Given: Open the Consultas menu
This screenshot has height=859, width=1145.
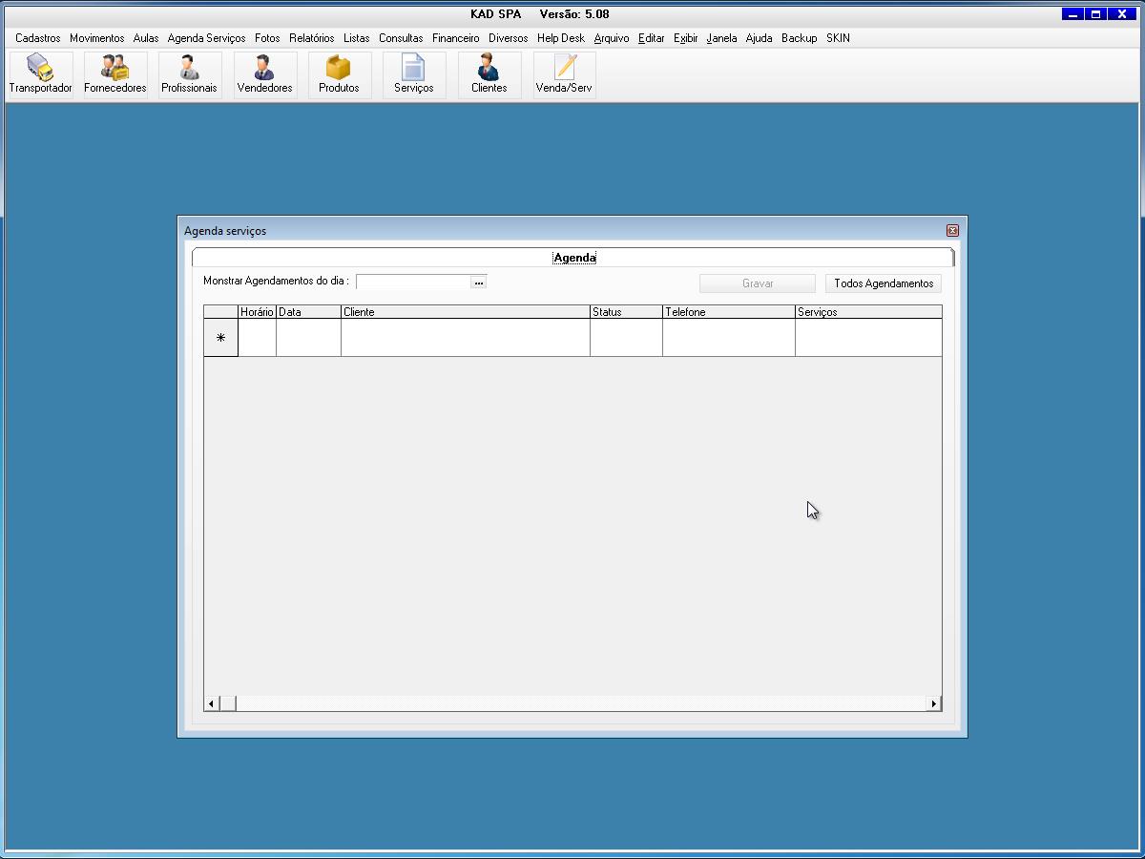Looking at the screenshot, I should click(x=401, y=38).
